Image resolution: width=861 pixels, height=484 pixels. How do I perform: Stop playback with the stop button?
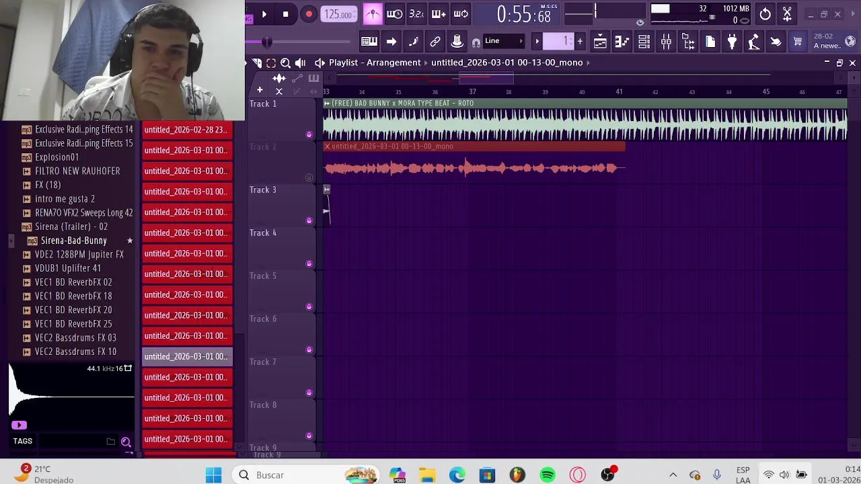pos(286,14)
